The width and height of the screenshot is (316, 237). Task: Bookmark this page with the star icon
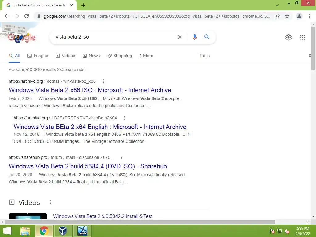[287, 16]
